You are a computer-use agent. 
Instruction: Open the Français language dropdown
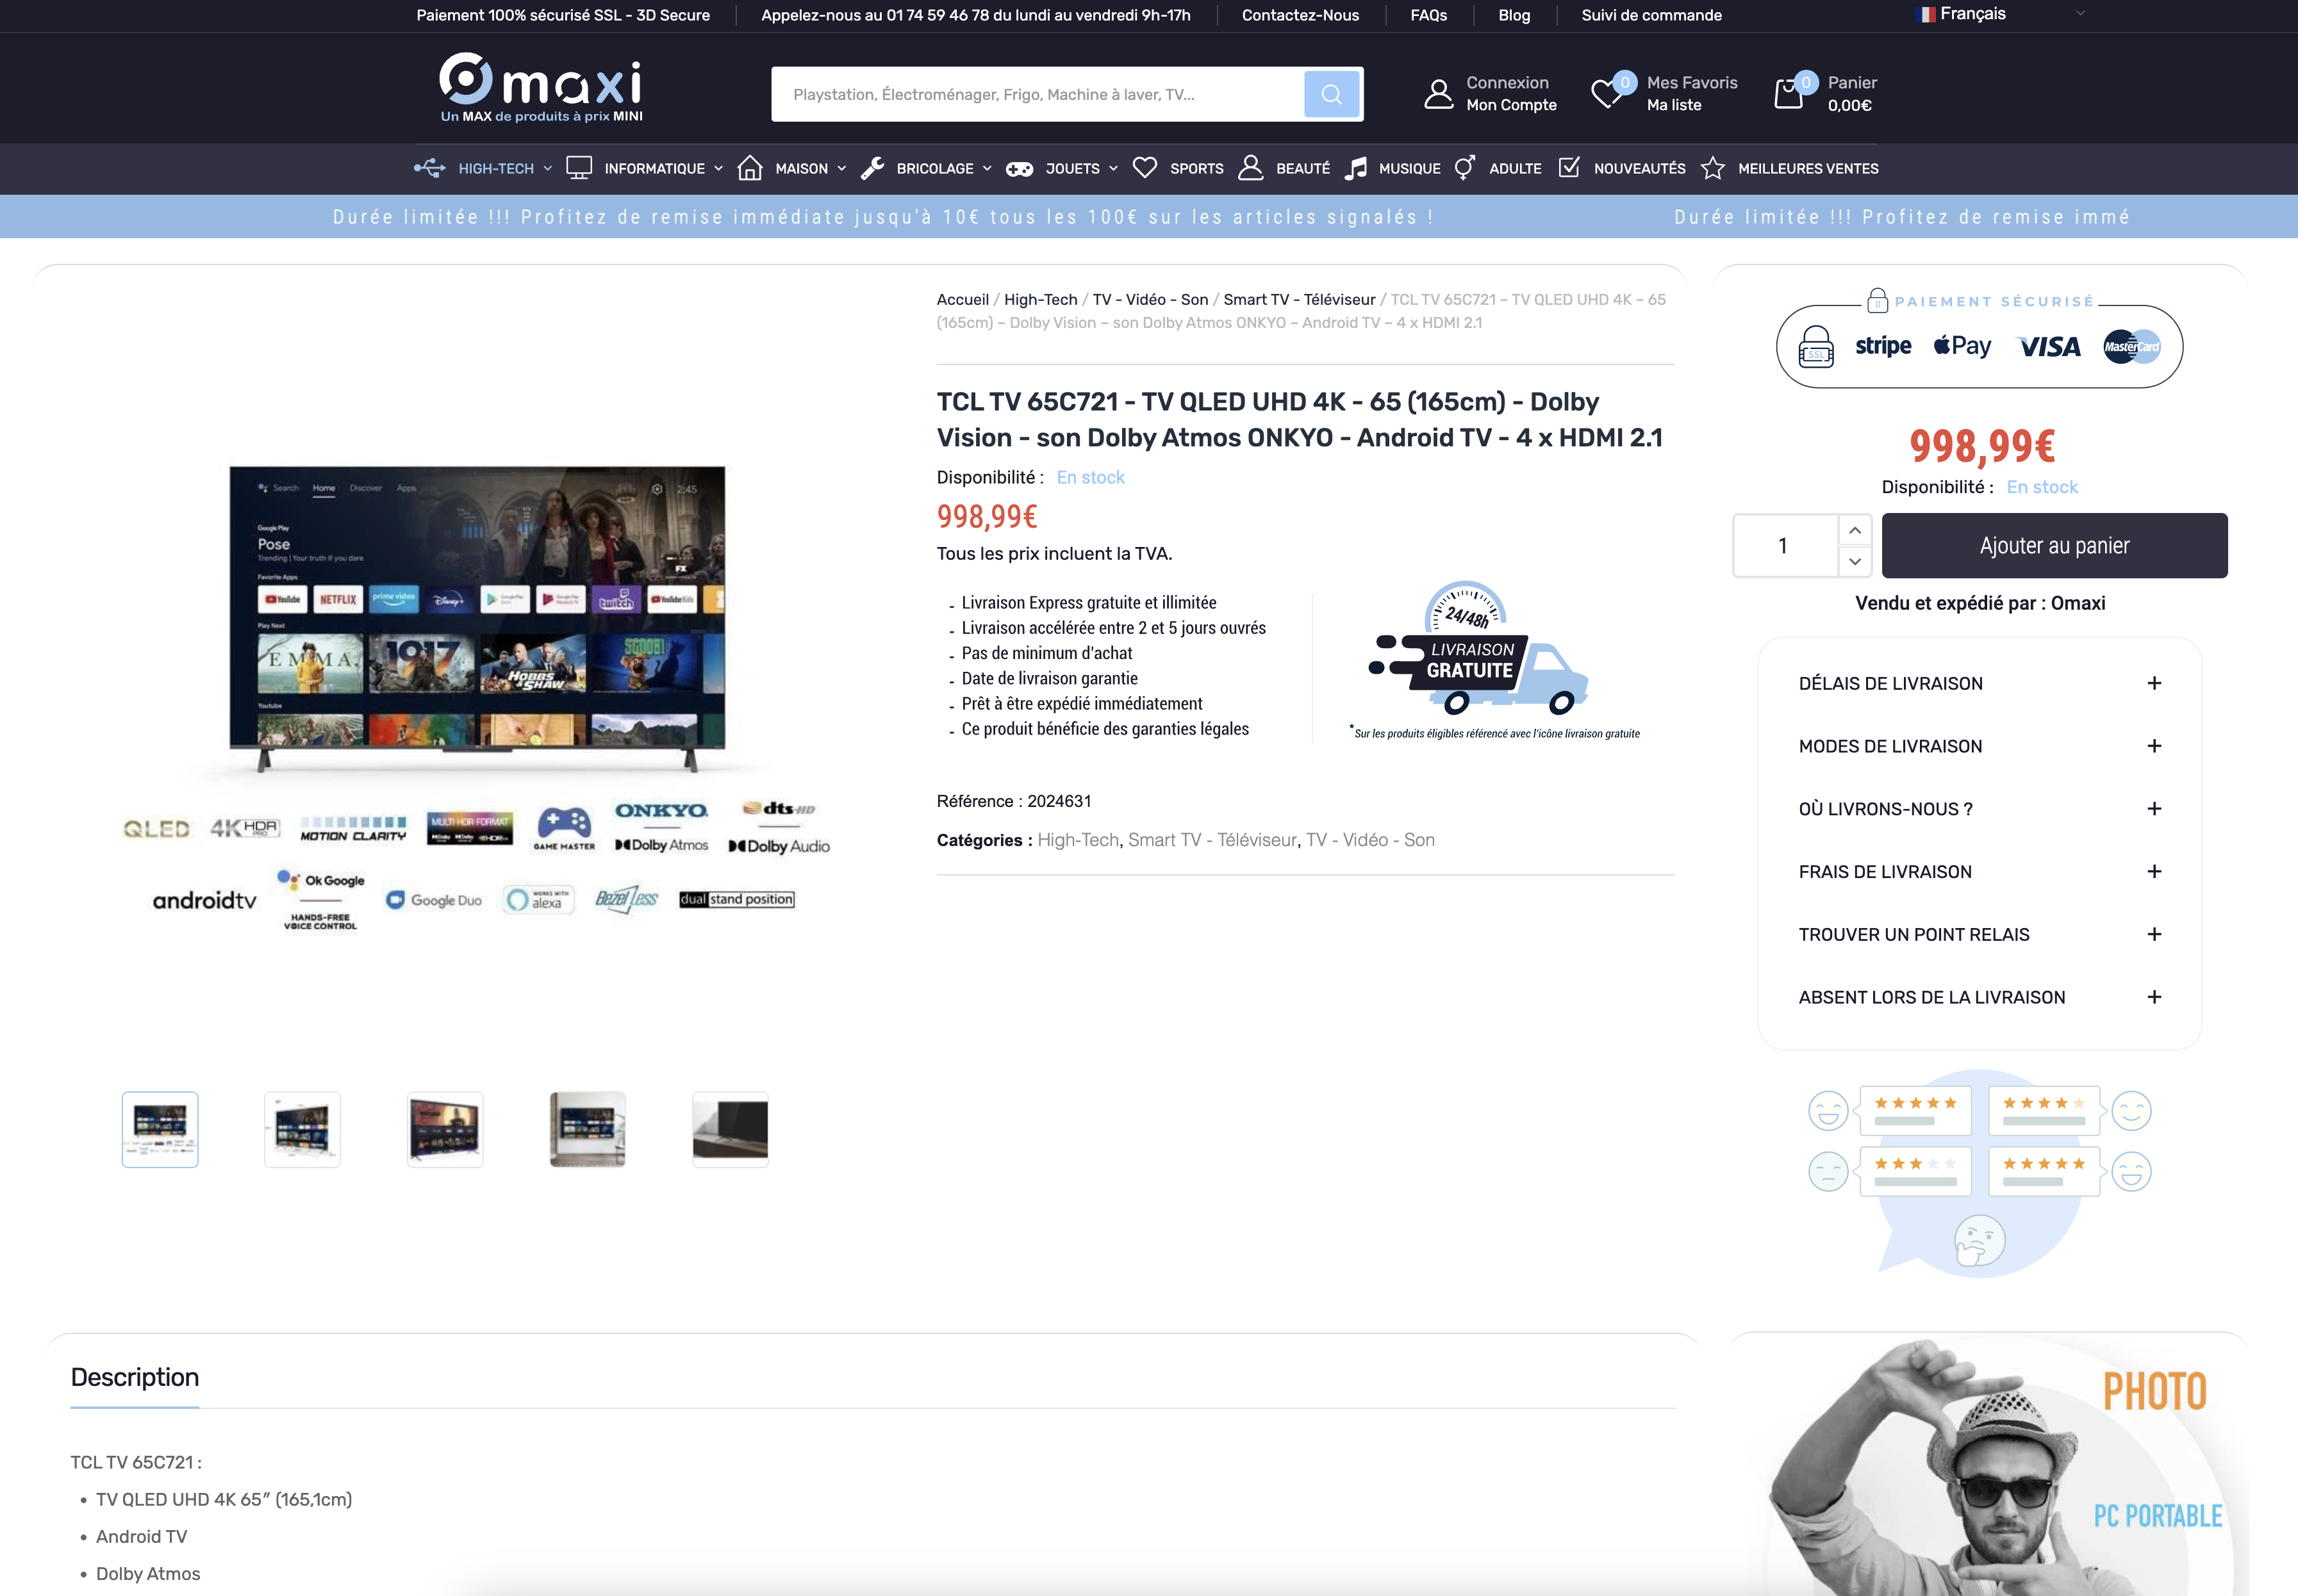[2001, 14]
